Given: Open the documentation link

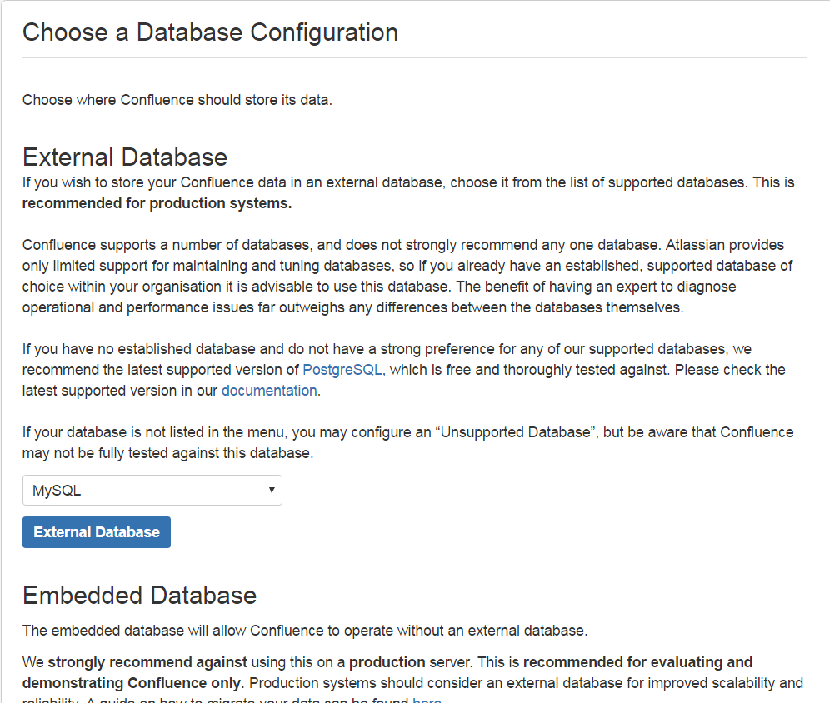Looking at the screenshot, I should point(268,390).
